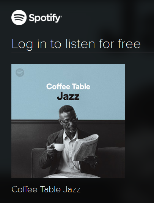Click the white coffee cup in cover photo

point(59,147)
